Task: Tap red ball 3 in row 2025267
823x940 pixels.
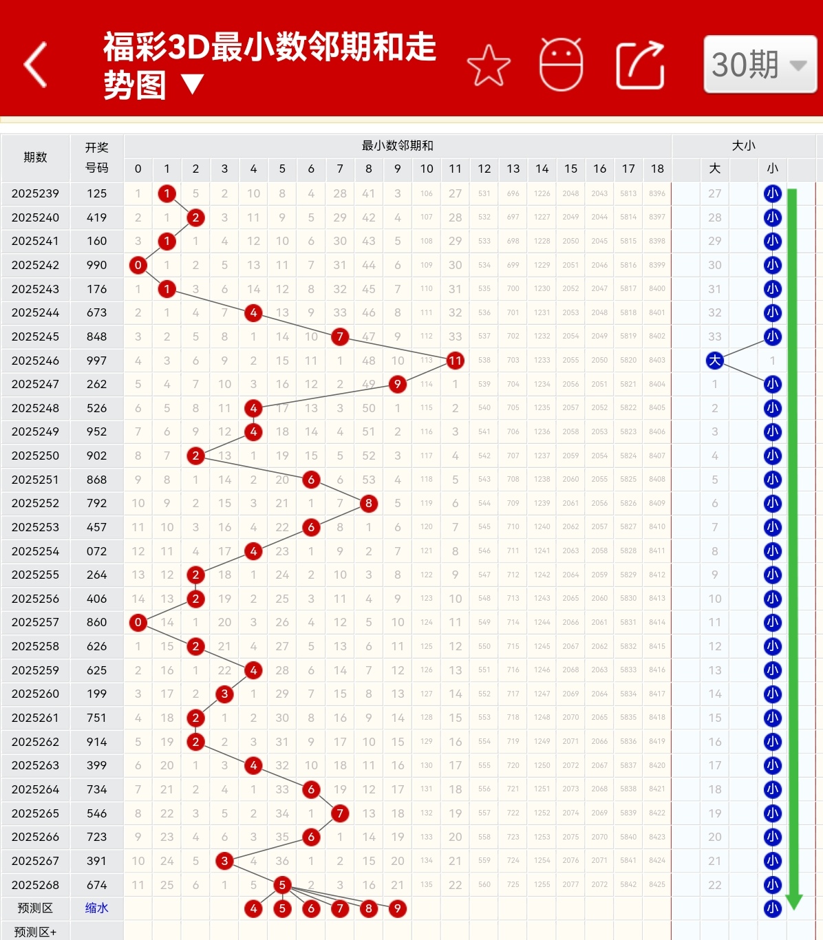Action: click(x=224, y=861)
